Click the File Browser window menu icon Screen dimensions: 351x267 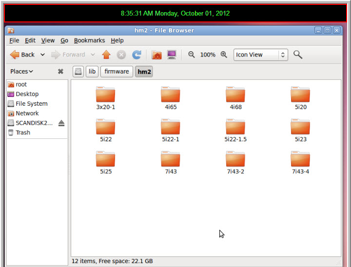(11, 30)
